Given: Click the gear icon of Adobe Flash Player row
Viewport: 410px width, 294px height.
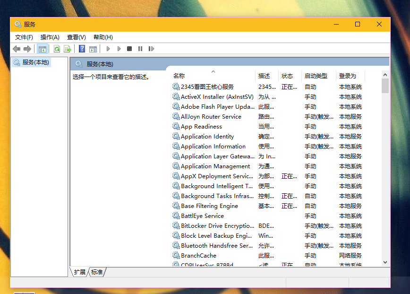Looking at the screenshot, I should (176, 106).
